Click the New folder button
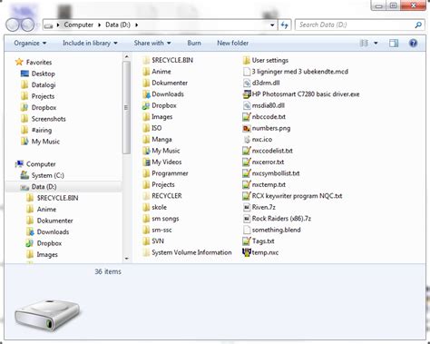The width and height of the screenshot is (430, 344). pyautogui.click(x=233, y=43)
